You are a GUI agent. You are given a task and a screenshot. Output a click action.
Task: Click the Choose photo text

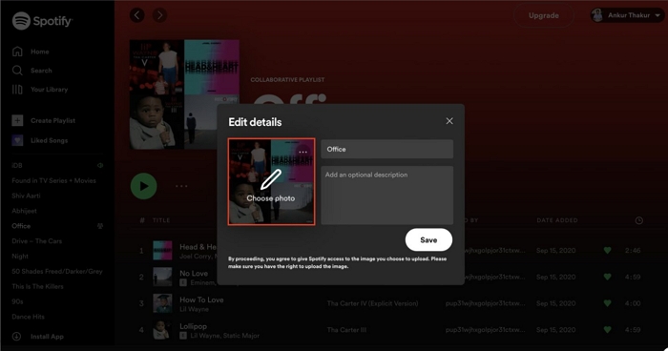(x=270, y=198)
